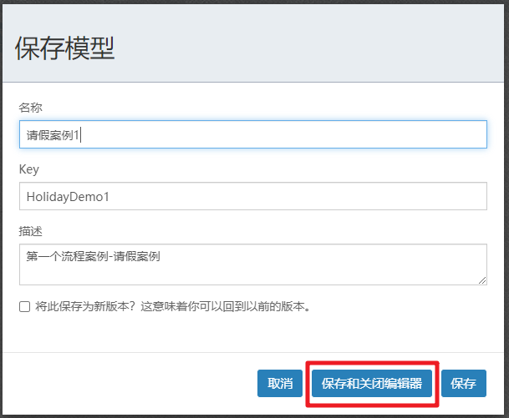Click the 描述 field label

point(30,230)
